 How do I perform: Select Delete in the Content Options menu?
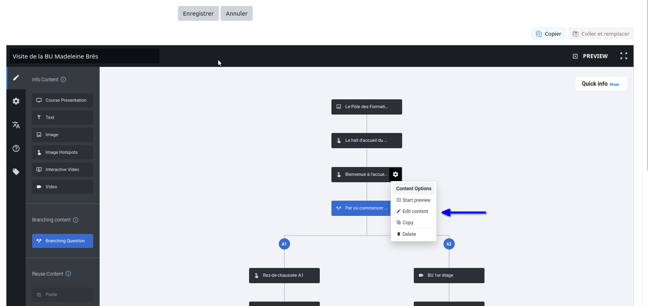pos(409,234)
